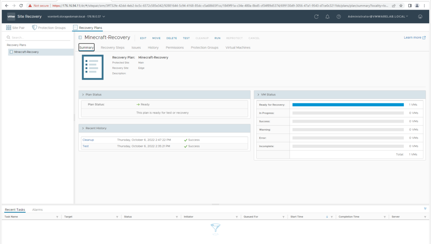Image resolution: width=431 pixels, height=244 pixels.
Task: Click the DELETE action button
Action: (172, 38)
